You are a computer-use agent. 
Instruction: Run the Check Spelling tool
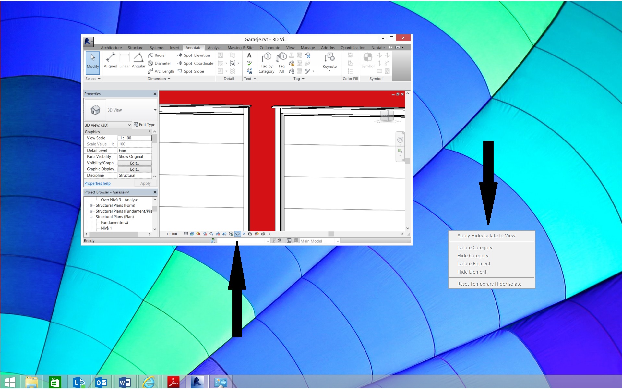tap(249, 63)
